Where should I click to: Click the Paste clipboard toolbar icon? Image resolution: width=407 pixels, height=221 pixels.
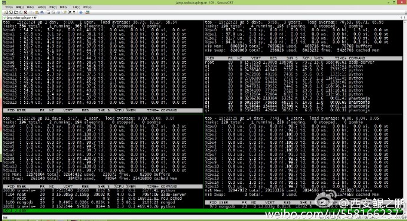pyautogui.click(x=37, y=12)
